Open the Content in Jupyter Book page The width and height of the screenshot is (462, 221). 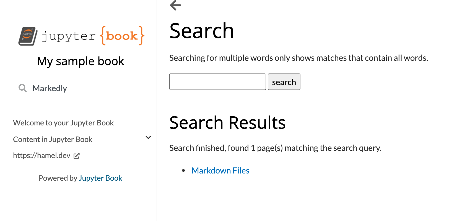[x=53, y=139]
